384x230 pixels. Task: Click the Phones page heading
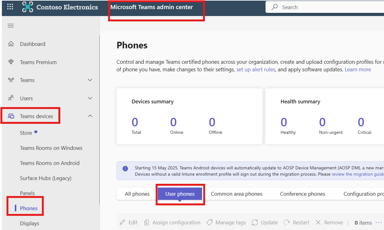(x=132, y=45)
